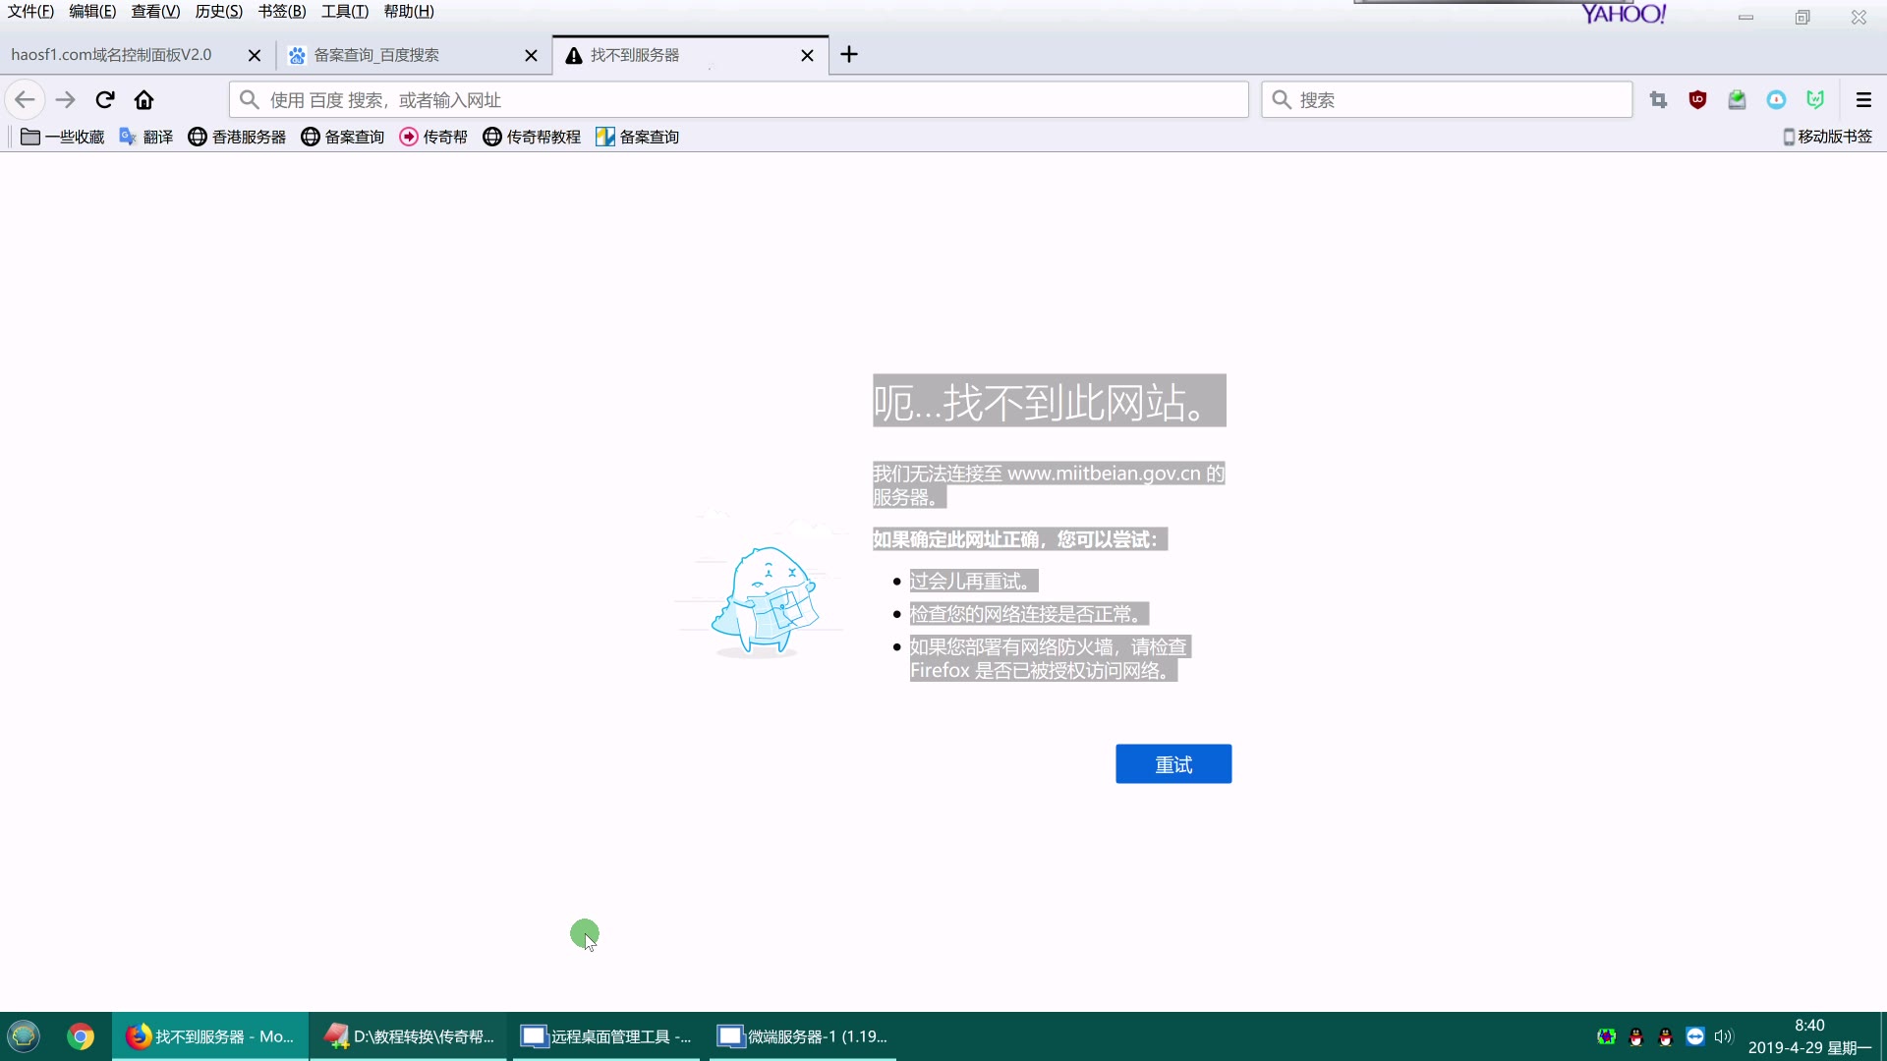The width and height of the screenshot is (1887, 1061).
Task: Open the uBlock Origin extension
Action: coord(1697,99)
